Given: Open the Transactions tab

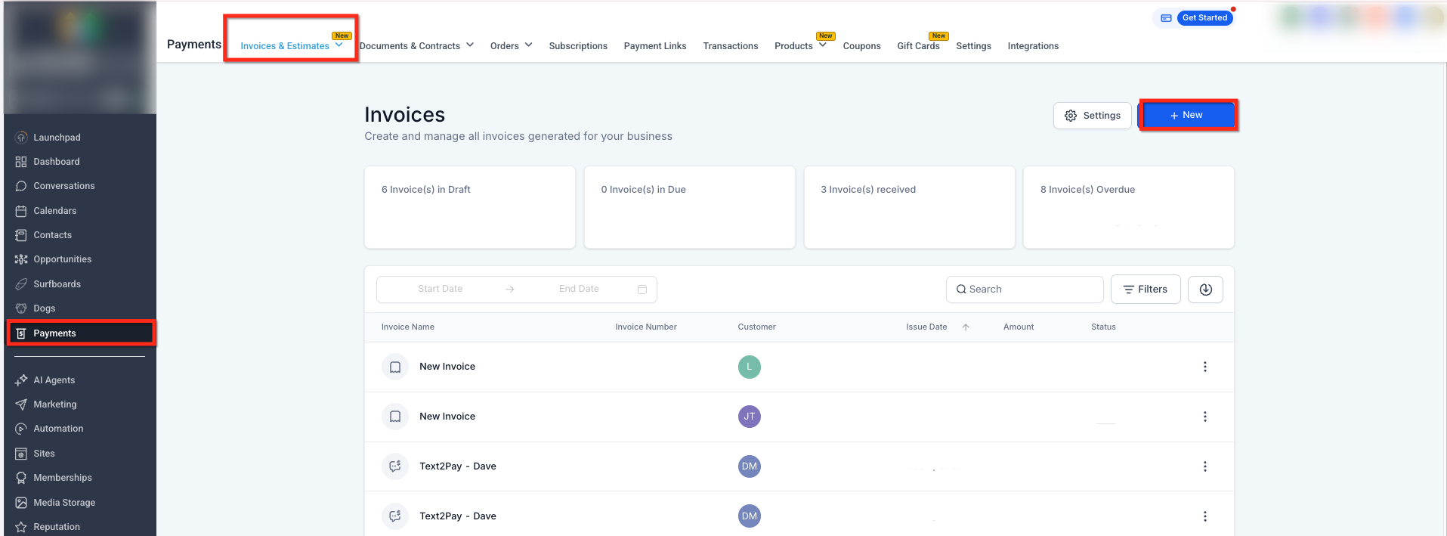Looking at the screenshot, I should (x=730, y=46).
